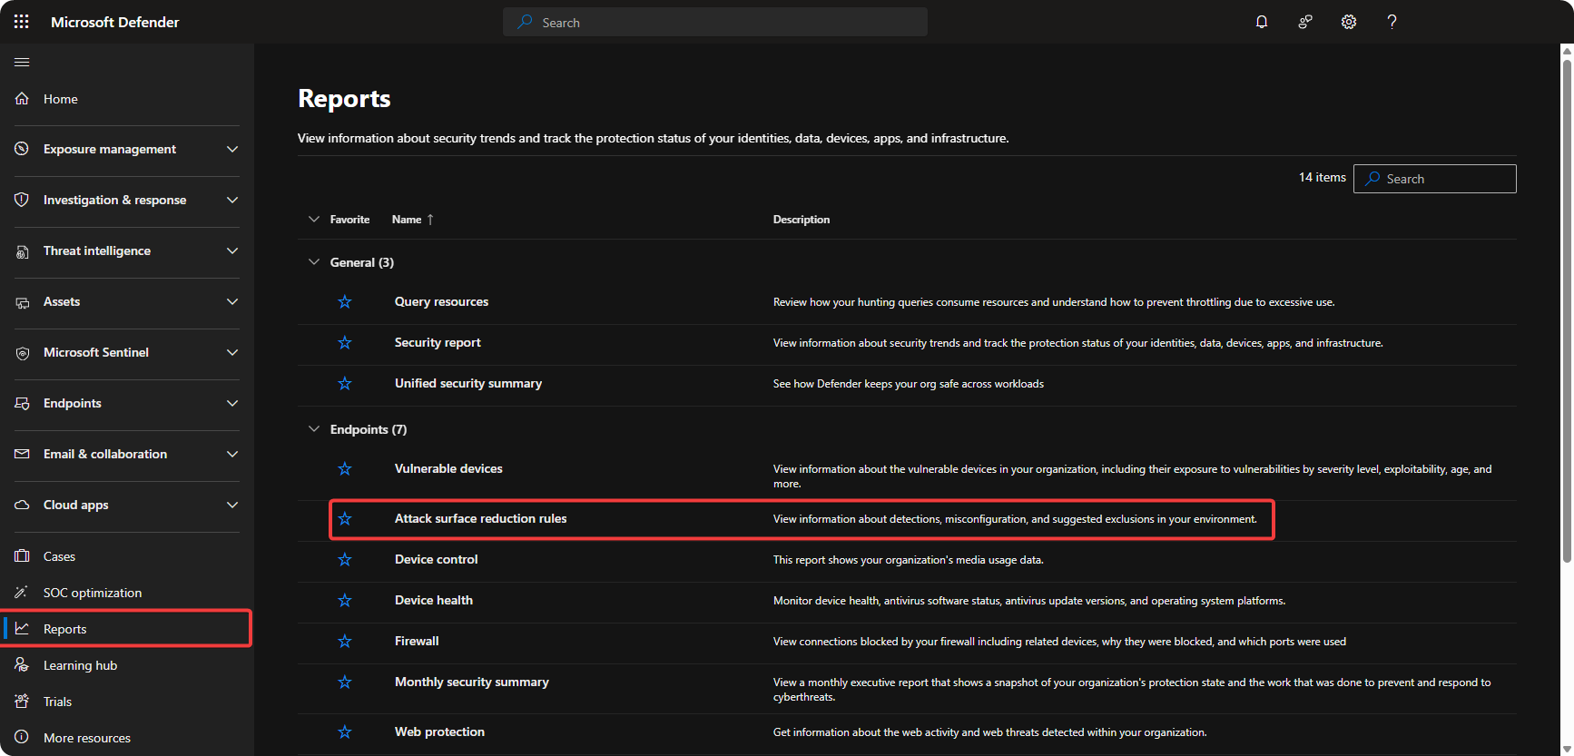Click the Home icon in sidebar
The image size is (1574, 756).
[x=23, y=99]
